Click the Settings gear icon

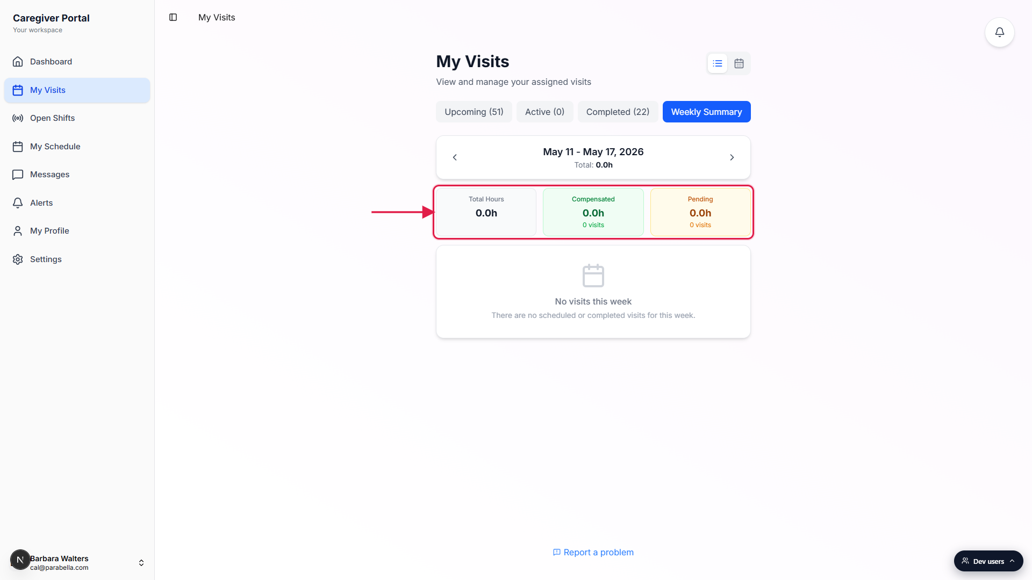(x=18, y=259)
